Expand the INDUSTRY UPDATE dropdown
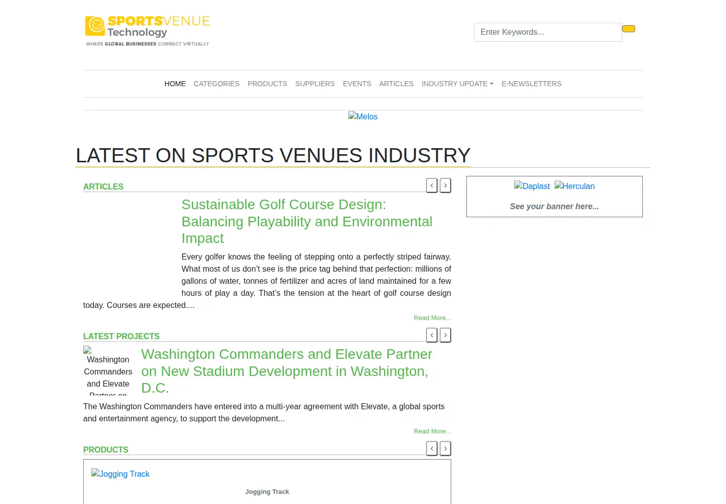Image resolution: width=726 pixels, height=504 pixels. pos(457,84)
